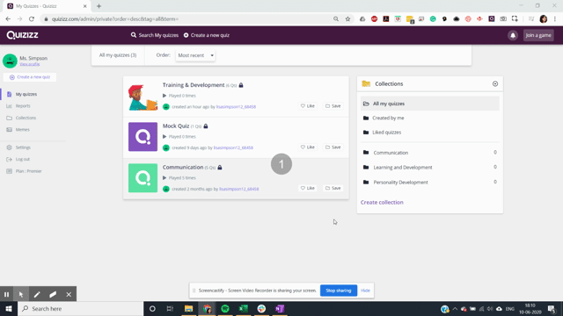The image size is (563, 316).
Task: Select the Screencastify pen tool
Action: [37, 295]
